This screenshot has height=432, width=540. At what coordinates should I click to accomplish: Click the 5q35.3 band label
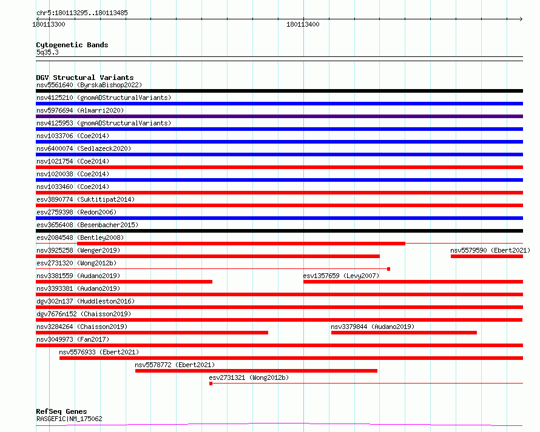(x=47, y=52)
